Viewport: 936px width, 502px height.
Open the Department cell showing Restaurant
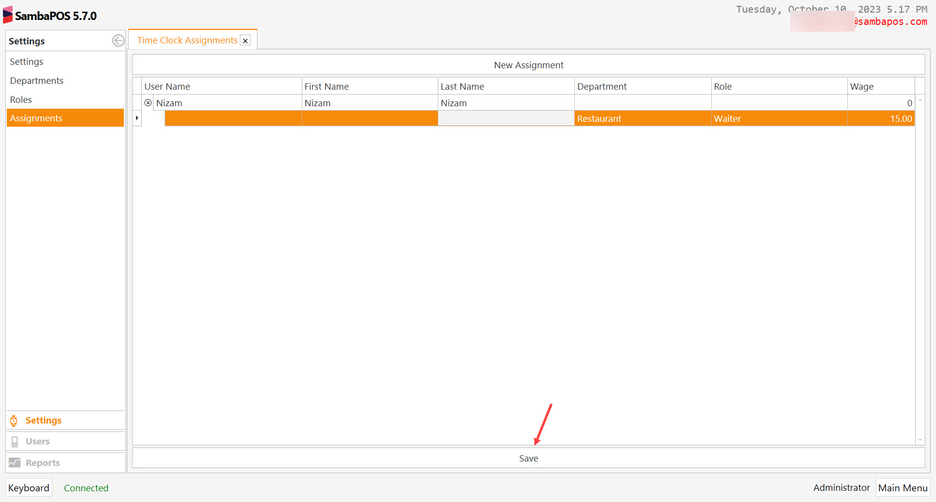[643, 118]
